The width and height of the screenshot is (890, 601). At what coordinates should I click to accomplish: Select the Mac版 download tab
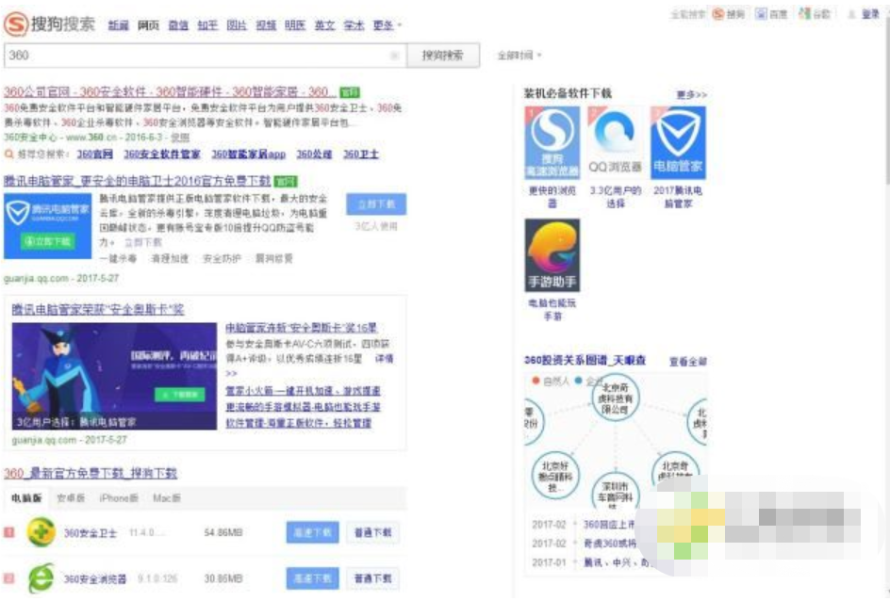click(167, 497)
